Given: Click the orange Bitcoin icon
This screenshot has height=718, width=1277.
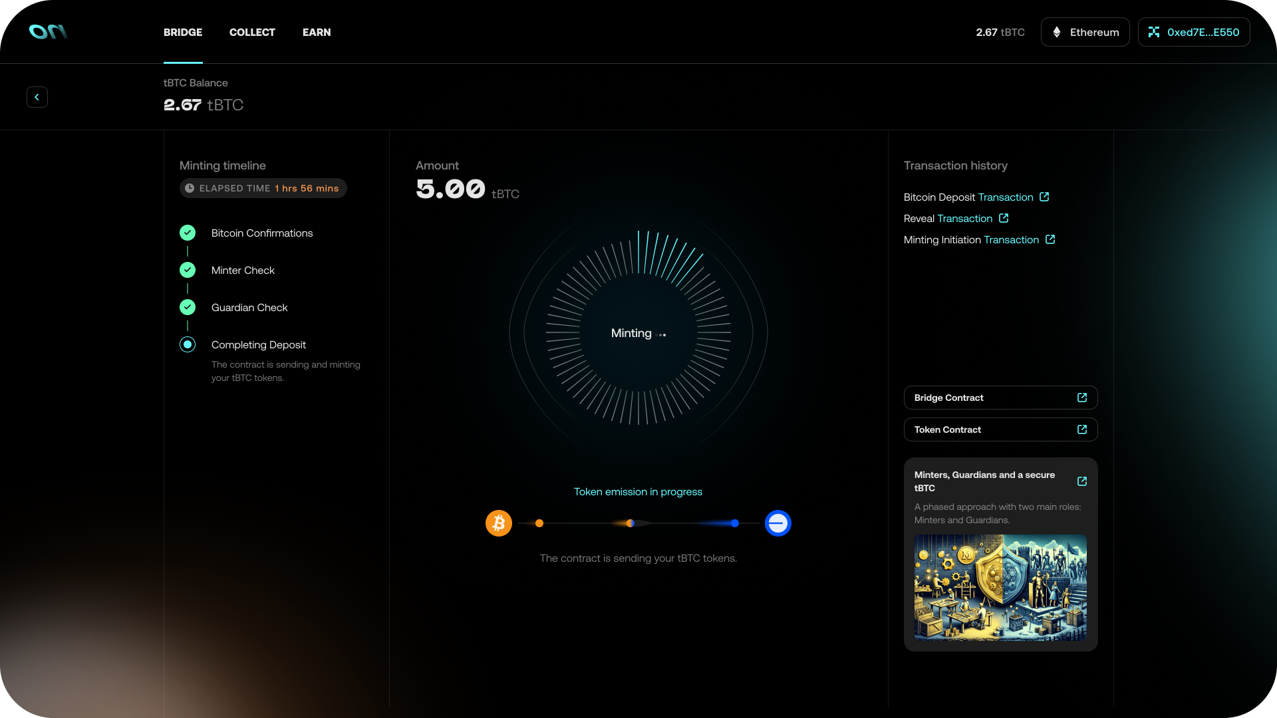Looking at the screenshot, I should pos(499,523).
